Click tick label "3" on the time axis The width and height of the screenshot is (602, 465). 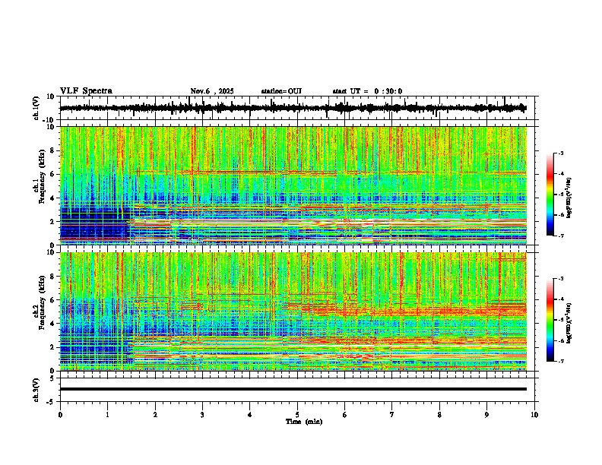pos(202,415)
